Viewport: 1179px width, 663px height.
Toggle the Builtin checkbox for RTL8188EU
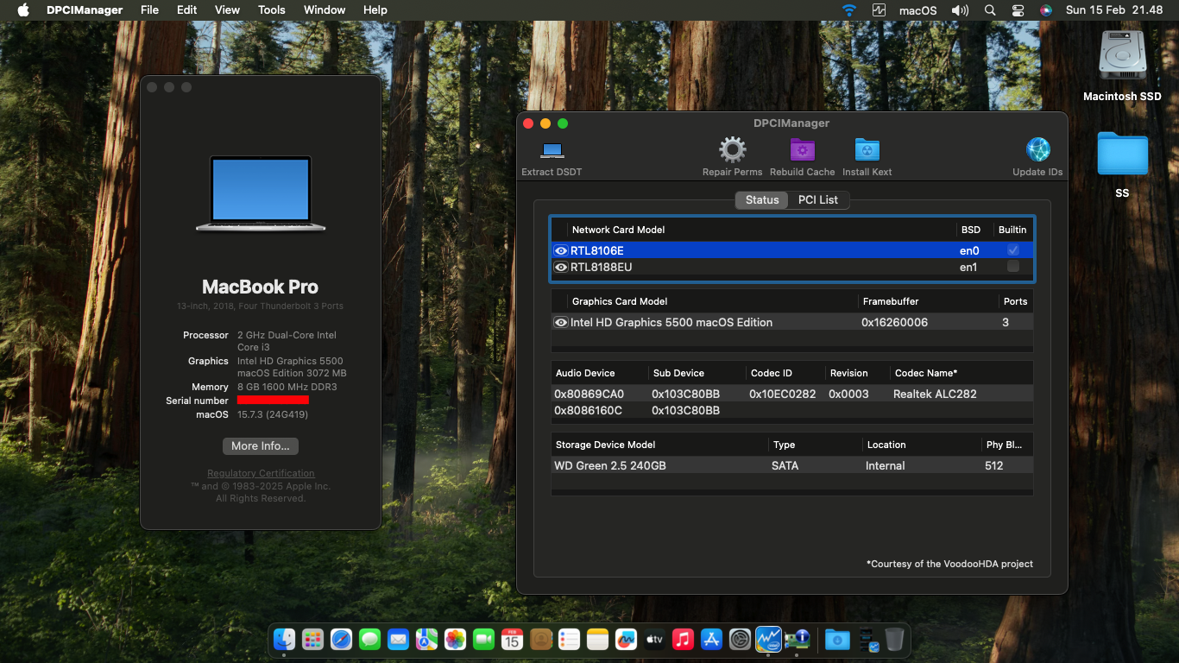point(1013,267)
